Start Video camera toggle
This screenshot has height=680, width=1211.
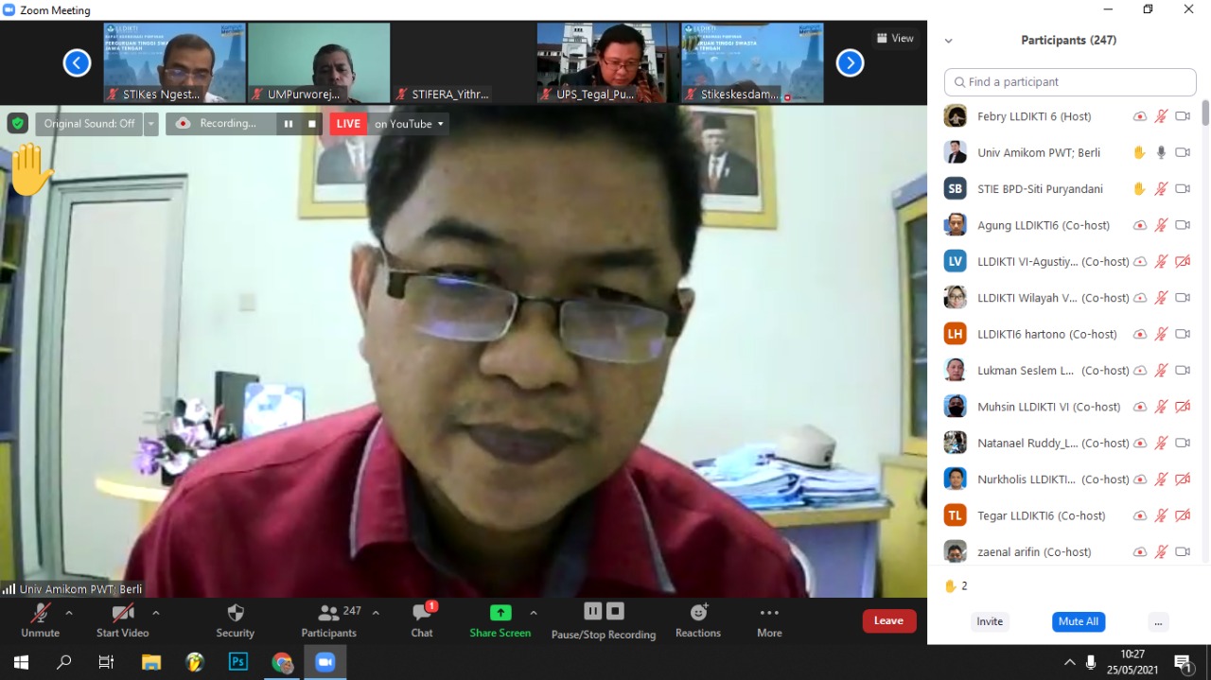(x=123, y=613)
